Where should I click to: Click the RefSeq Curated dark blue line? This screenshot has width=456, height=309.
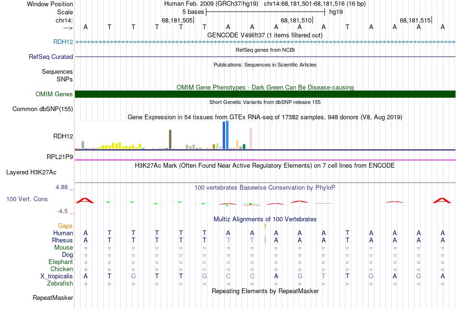pyautogui.click(x=265, y=57)
